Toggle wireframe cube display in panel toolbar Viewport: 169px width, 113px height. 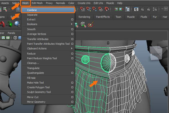[x=15, y=38]
